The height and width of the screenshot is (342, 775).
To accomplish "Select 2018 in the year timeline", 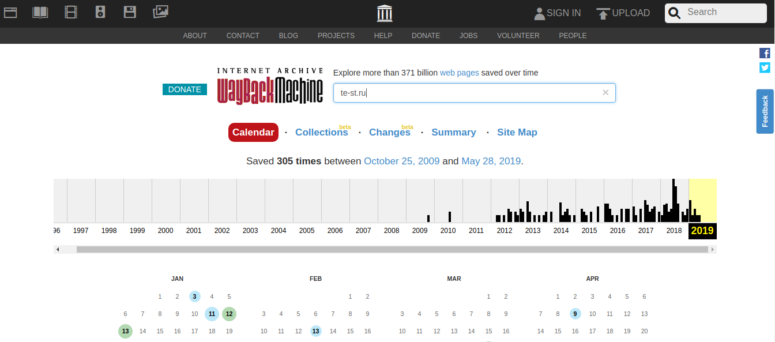I will (674, 230).
